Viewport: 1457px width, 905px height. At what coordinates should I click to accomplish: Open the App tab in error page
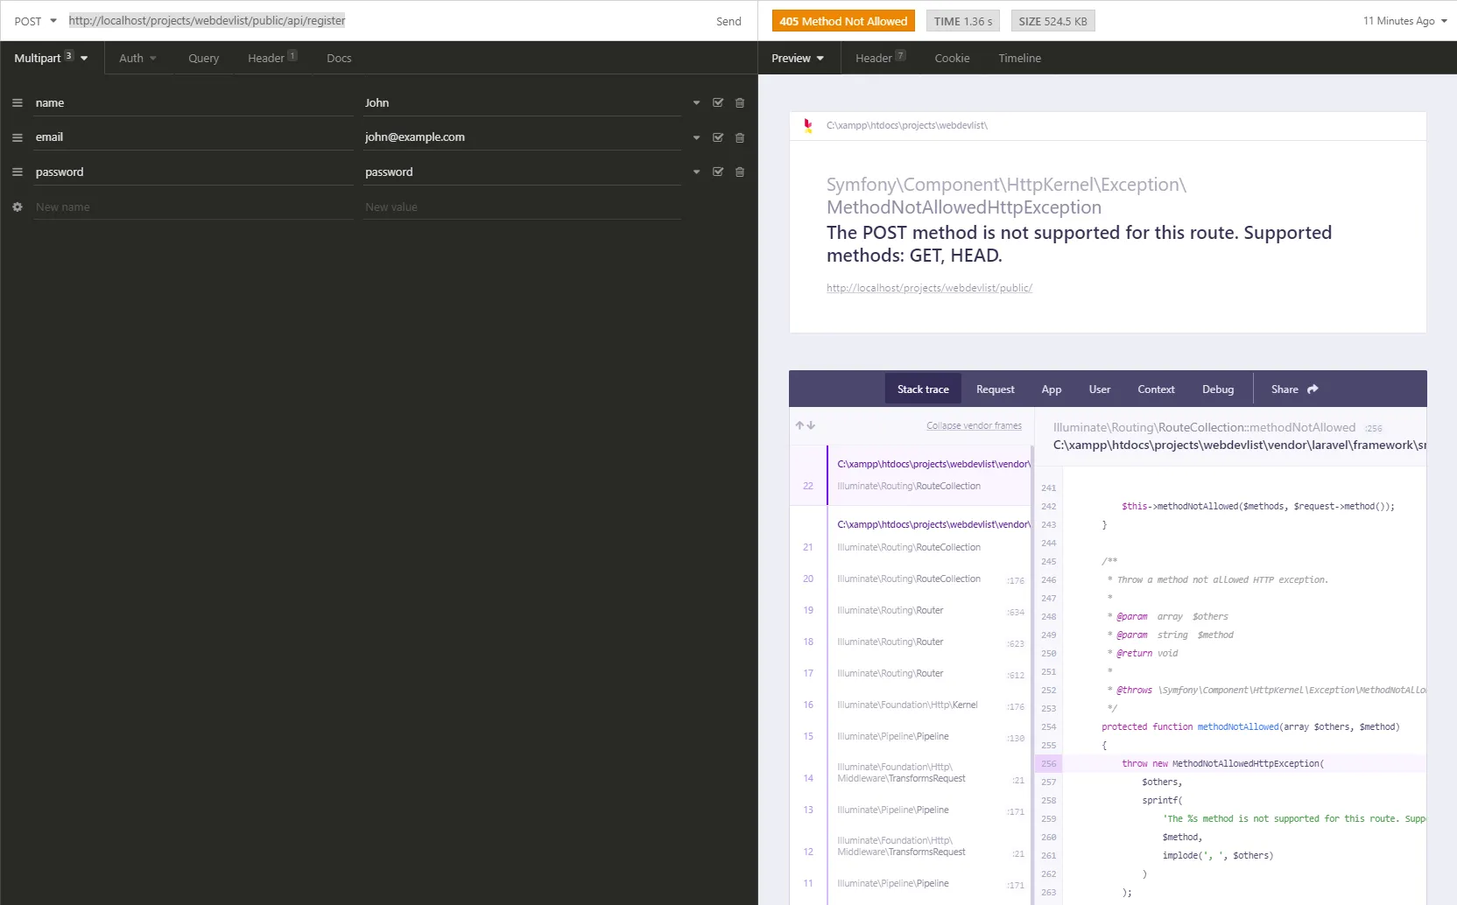[x=1052, y=389]
